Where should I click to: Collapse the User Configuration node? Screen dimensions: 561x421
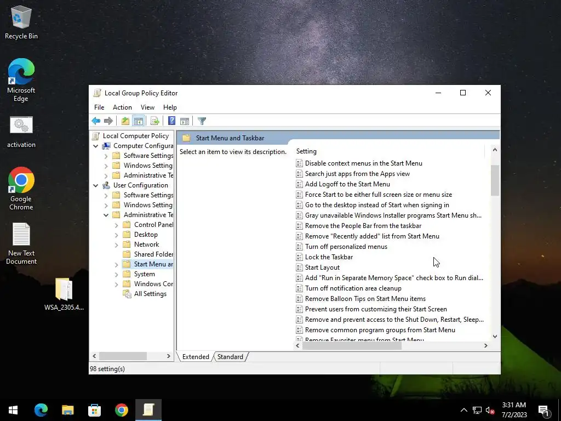(95, 185)
